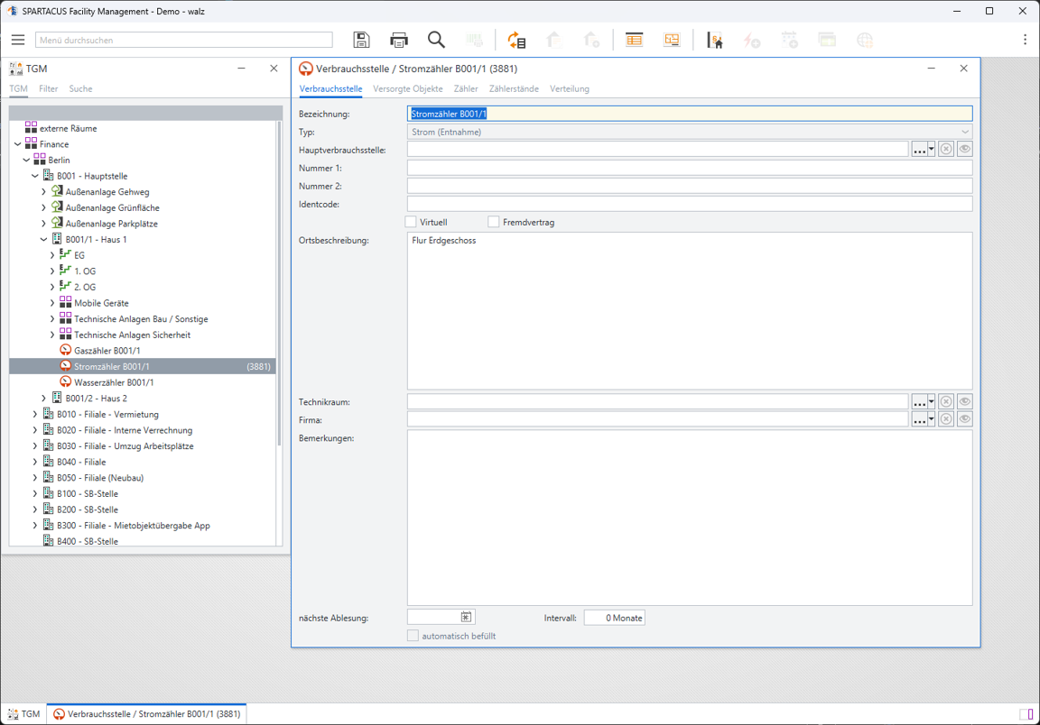Open the Typ dropdown Strom (Entnahme)
The image size is (1040, 725).
tap(690, 132)
